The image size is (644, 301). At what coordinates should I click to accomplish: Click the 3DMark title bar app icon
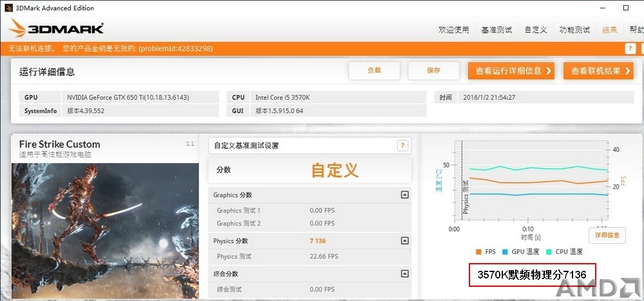tap(8, 8)
